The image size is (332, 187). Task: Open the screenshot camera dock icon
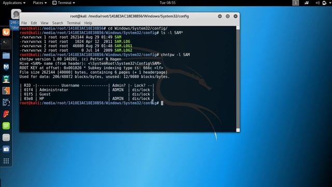tap(6, 149)
